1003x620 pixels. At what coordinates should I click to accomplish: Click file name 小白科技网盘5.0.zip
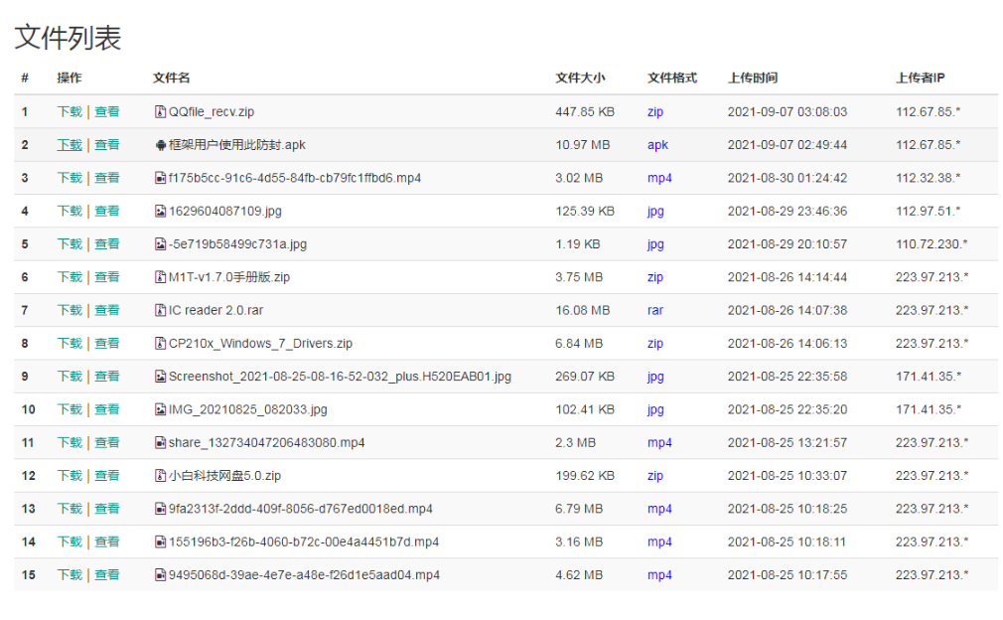click(224, 476)
